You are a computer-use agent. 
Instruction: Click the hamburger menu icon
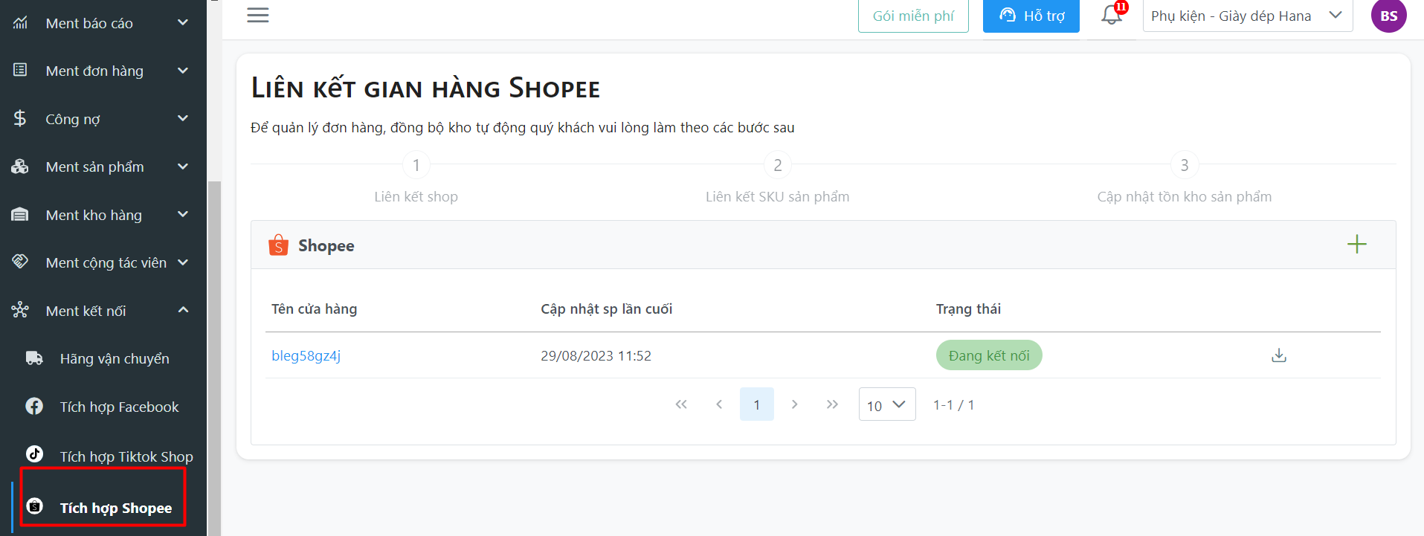pos(258,15)
